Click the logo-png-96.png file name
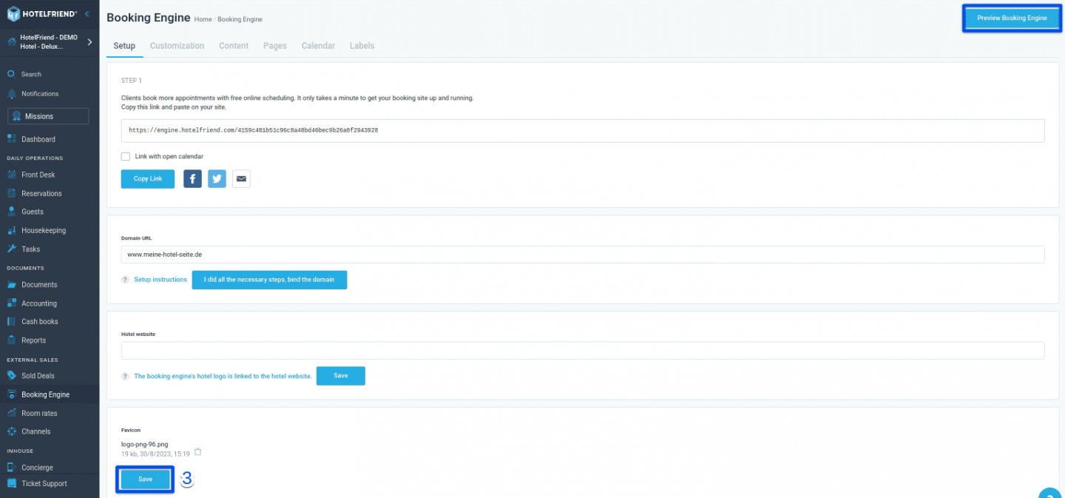Screen dimensions: 1065x498 pyautogui.click(x=145, y=445)
